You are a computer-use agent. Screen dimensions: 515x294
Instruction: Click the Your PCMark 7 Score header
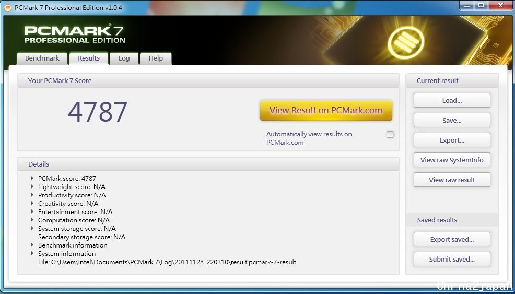208,81
